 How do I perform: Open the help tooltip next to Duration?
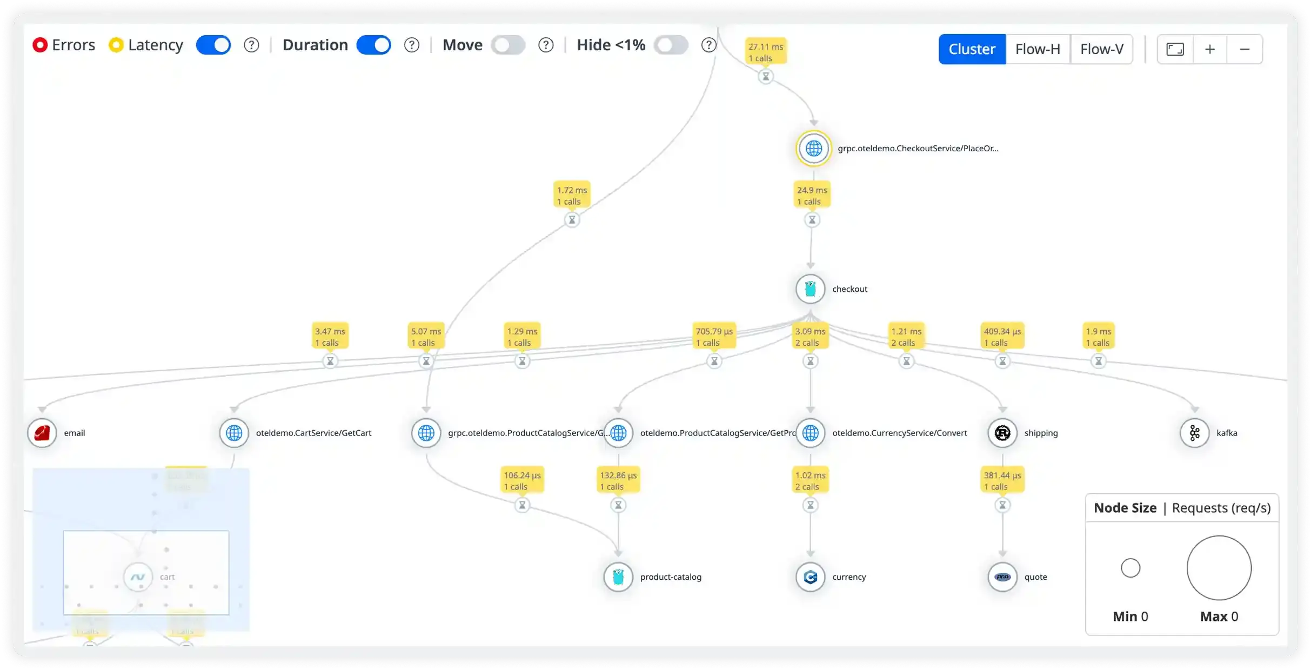click(412, 45)
